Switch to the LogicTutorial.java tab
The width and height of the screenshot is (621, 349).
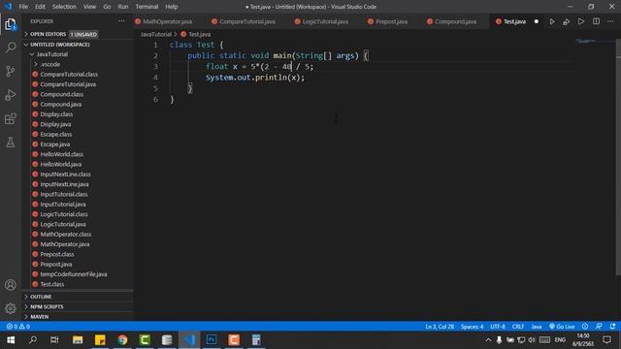[325, 21]
